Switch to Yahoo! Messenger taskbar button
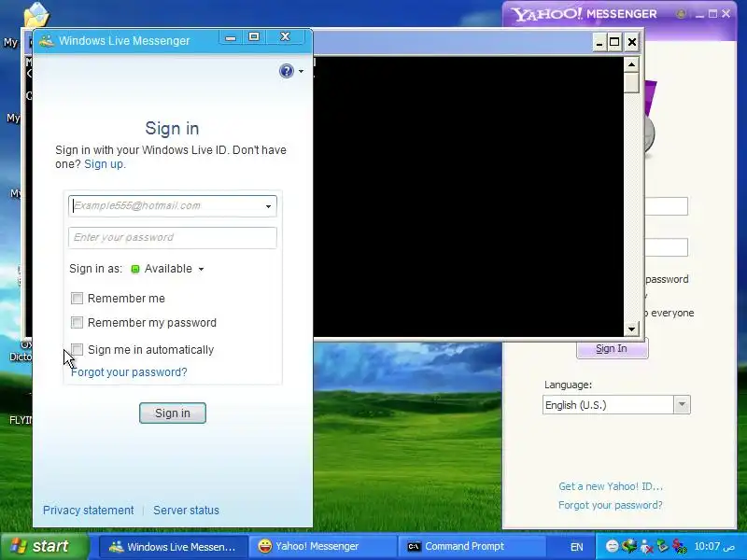Image resolution: width=747 pixels, height=560 pixels. [x=323, y=546]
